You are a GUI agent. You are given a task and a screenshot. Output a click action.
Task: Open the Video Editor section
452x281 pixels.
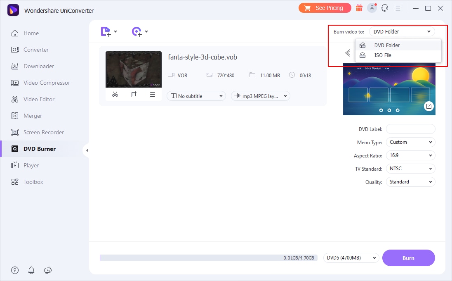point(39,99)
